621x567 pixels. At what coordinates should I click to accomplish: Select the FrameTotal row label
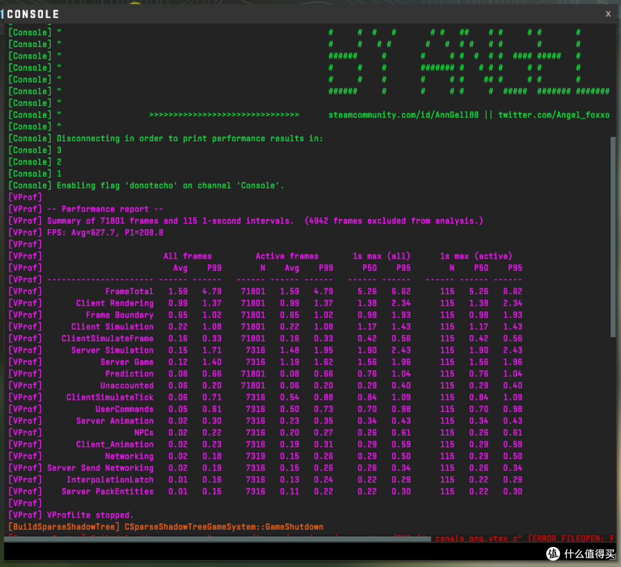pos(129,291)
